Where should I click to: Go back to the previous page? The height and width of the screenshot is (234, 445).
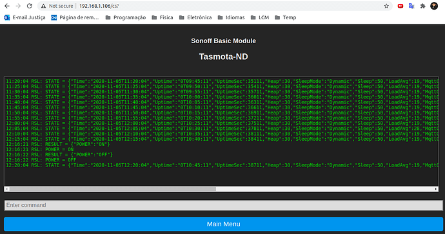point(7,6)
